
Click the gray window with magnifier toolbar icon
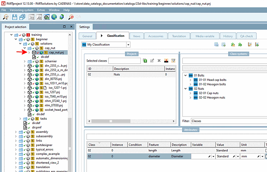[39, 17]
